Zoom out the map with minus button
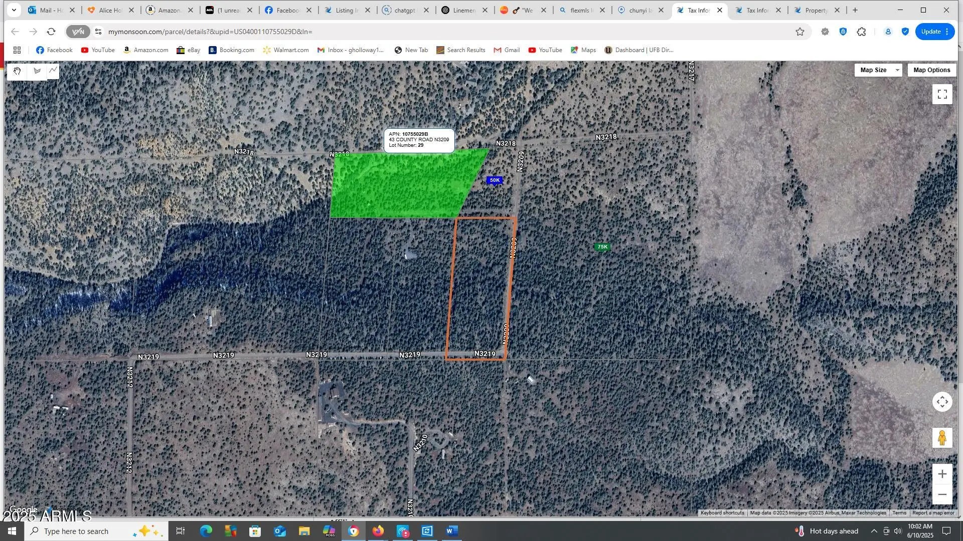This screenshot has height=541, width=963. tap(942, 494)
